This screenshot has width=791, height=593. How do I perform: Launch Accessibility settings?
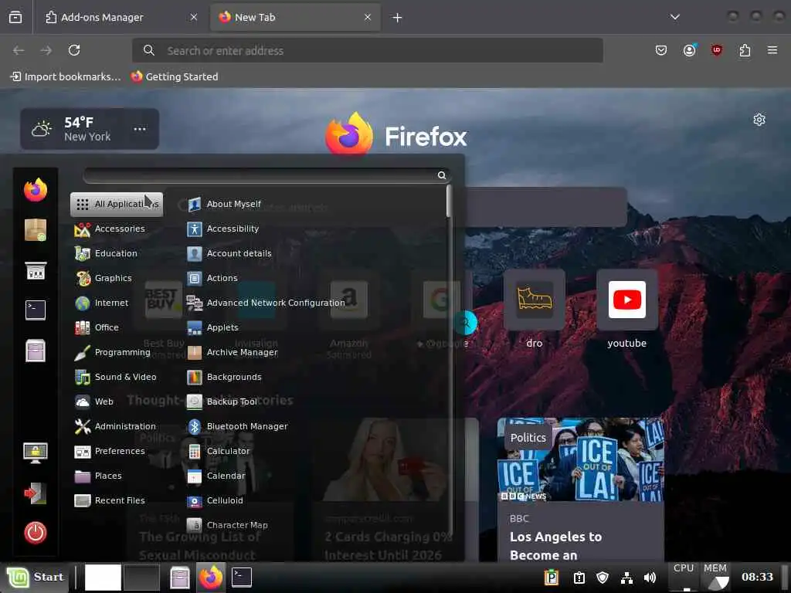point(314,229)
